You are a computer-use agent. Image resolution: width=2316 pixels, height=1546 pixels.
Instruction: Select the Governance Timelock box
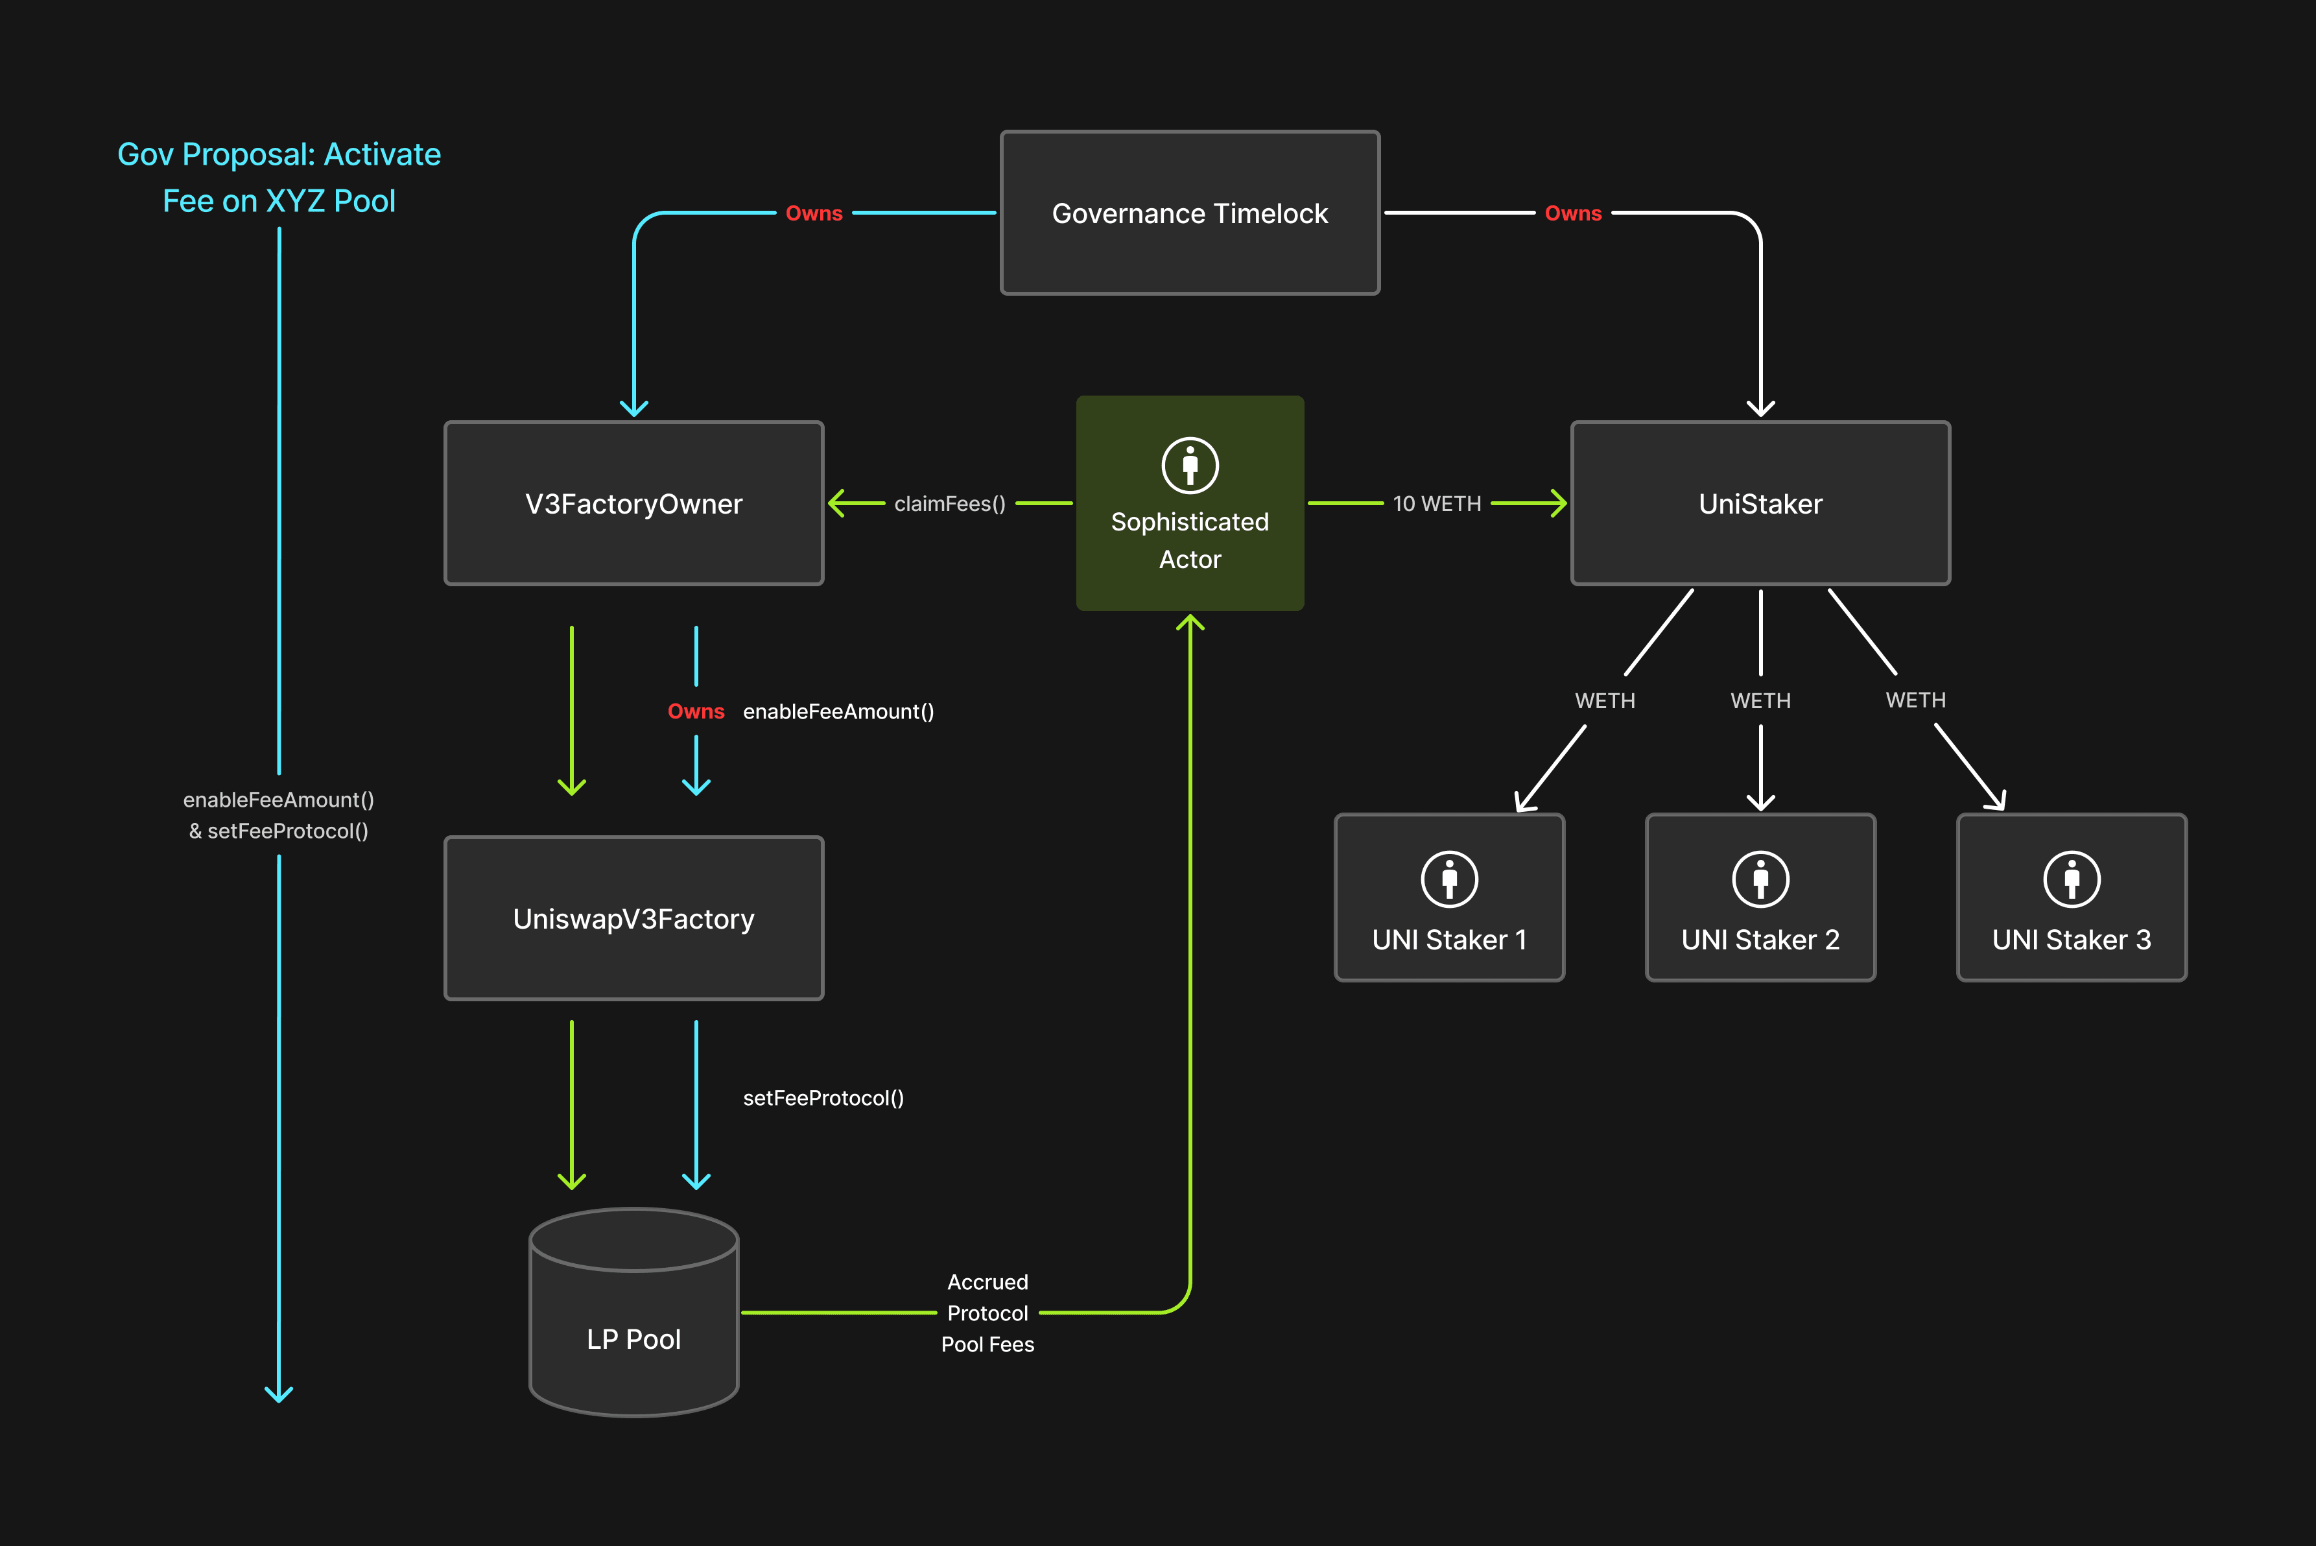point(1190,213)
